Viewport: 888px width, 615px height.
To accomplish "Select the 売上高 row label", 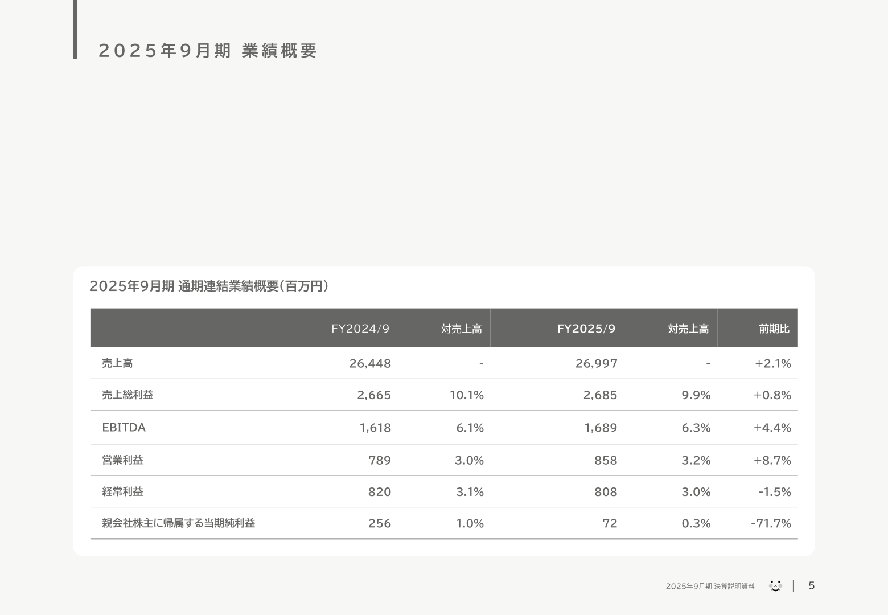I will pos(117,363).
